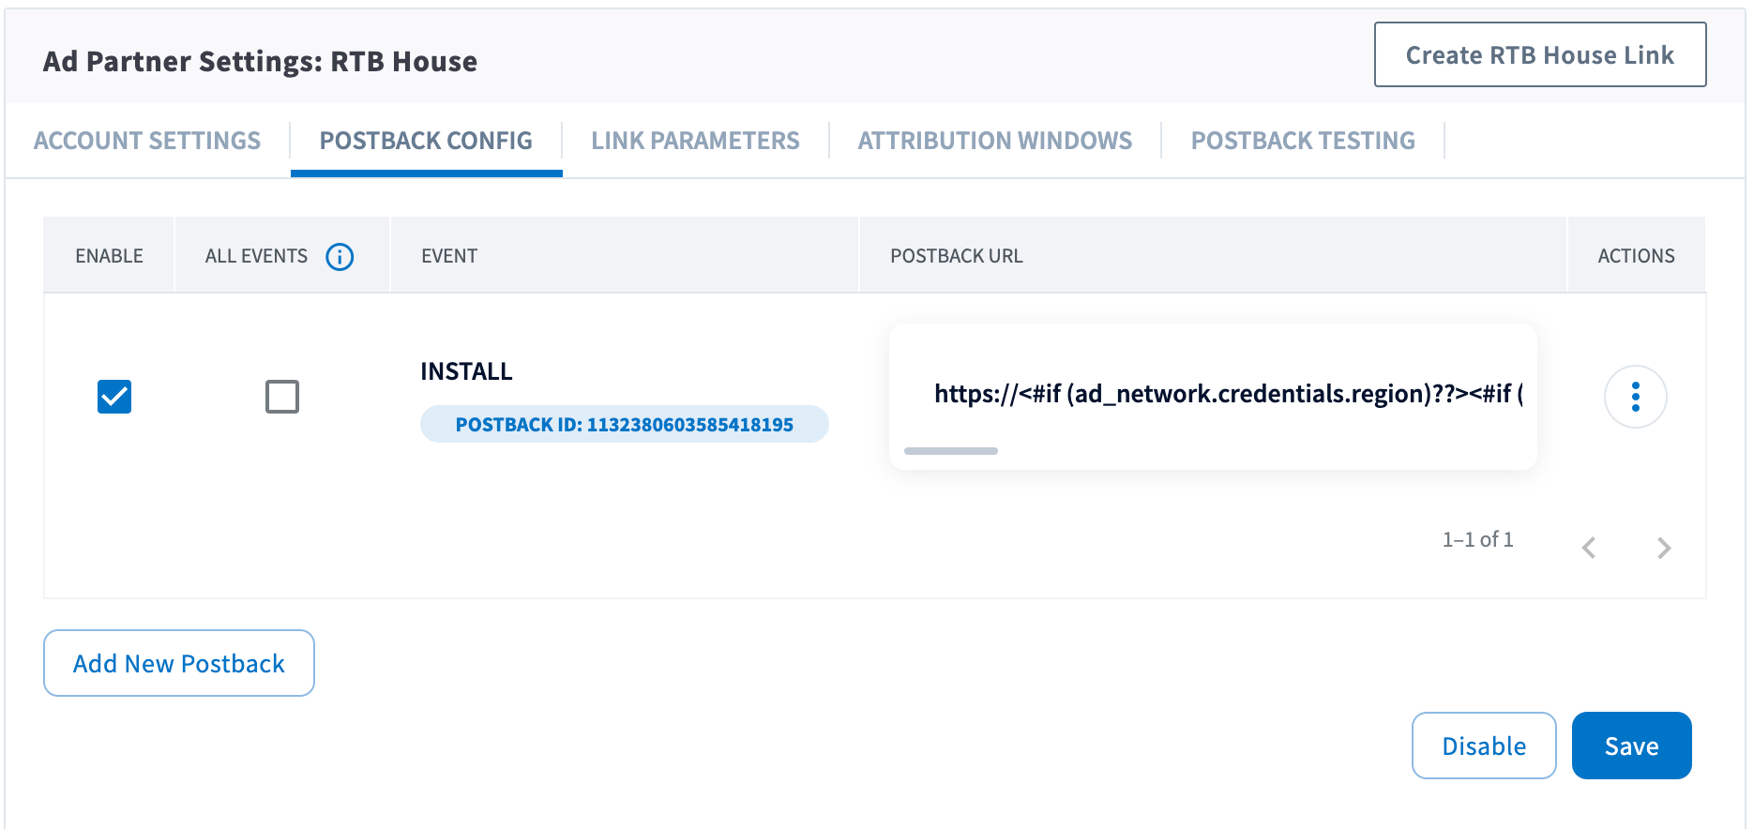Open the Link Parameters tab

(695, 141)
